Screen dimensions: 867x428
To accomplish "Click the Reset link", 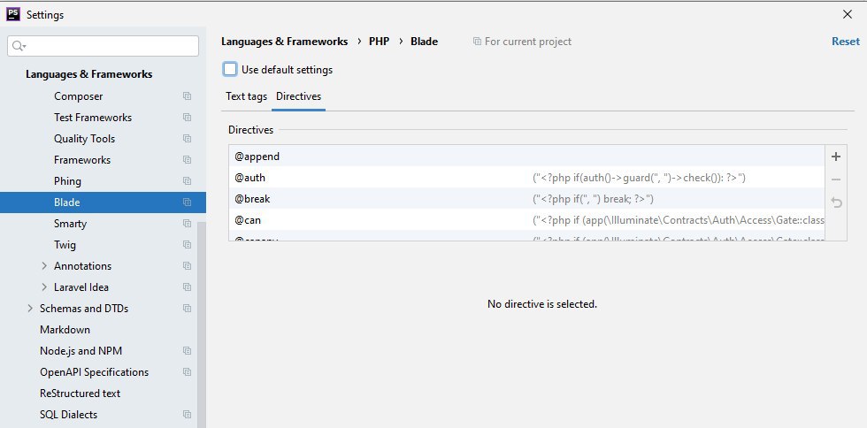I will click(x=846, y=42).
